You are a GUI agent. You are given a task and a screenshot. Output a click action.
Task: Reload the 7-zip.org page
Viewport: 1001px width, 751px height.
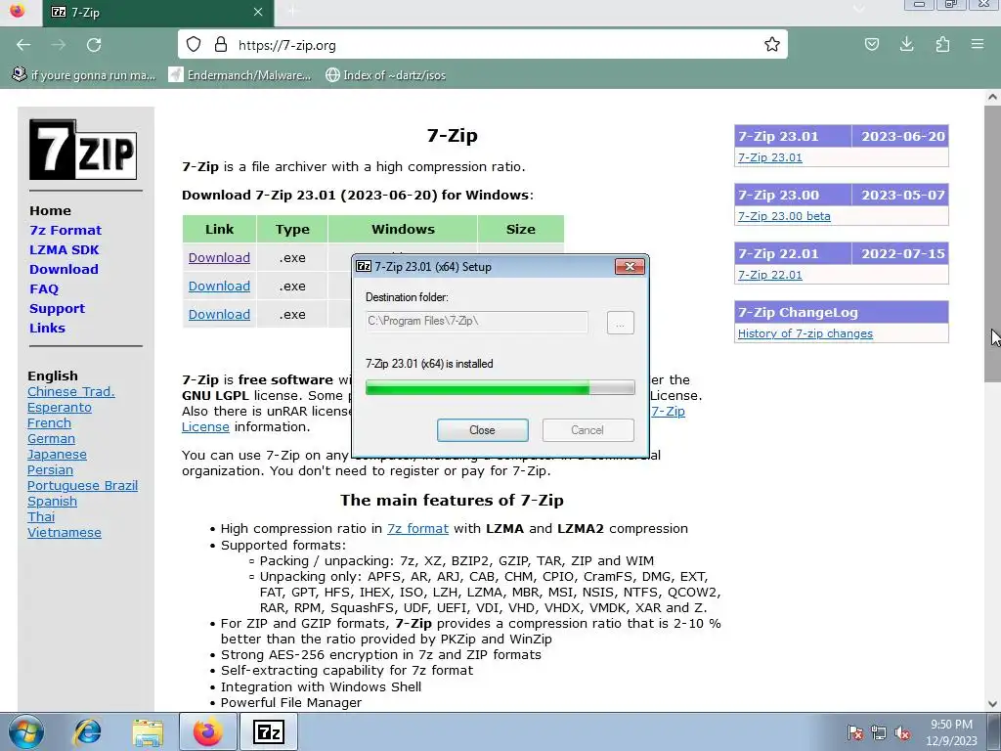[94, 45]
